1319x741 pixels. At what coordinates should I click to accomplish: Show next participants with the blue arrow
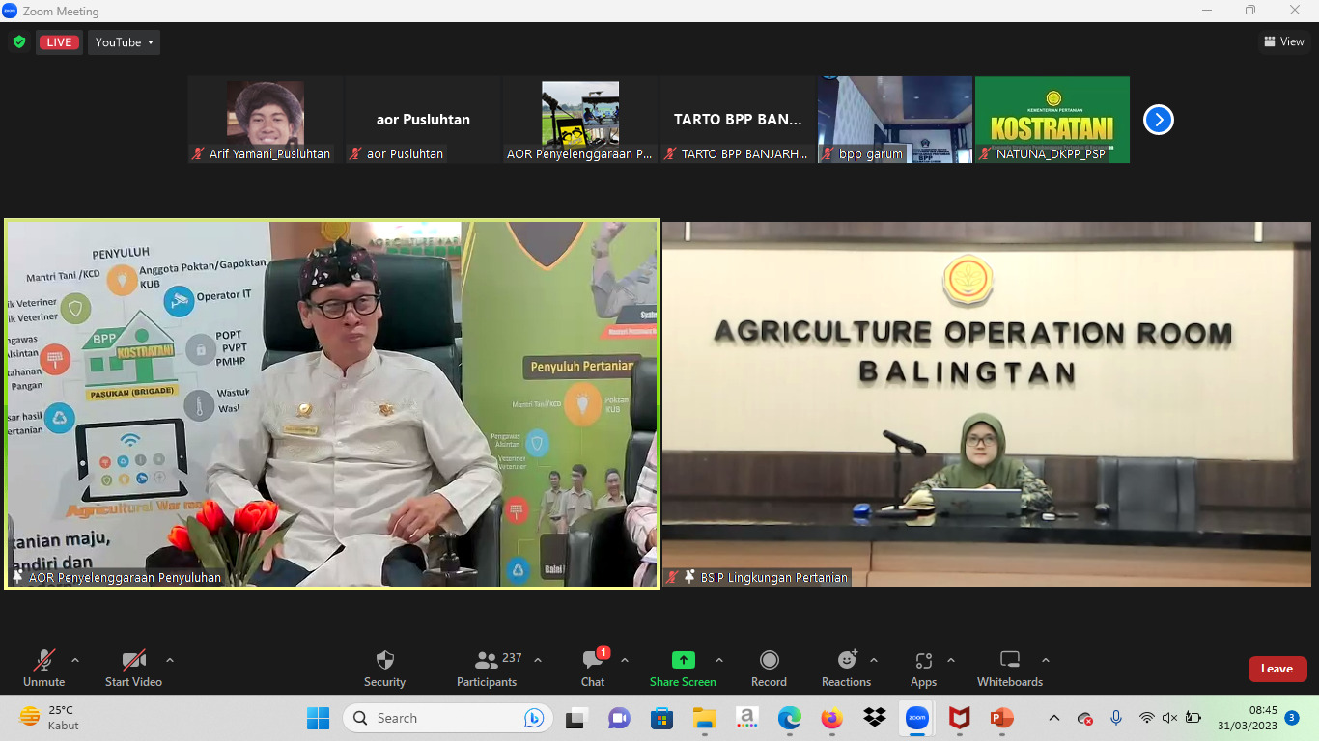[x=1159, y=120]
